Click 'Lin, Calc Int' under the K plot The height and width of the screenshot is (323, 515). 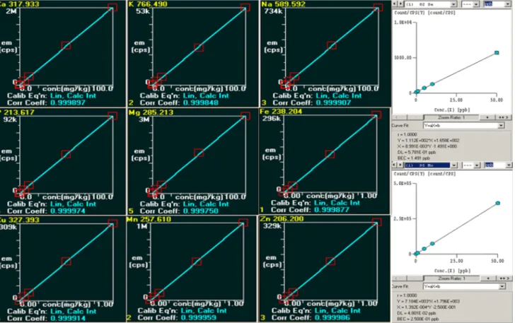tap(206, 95)
